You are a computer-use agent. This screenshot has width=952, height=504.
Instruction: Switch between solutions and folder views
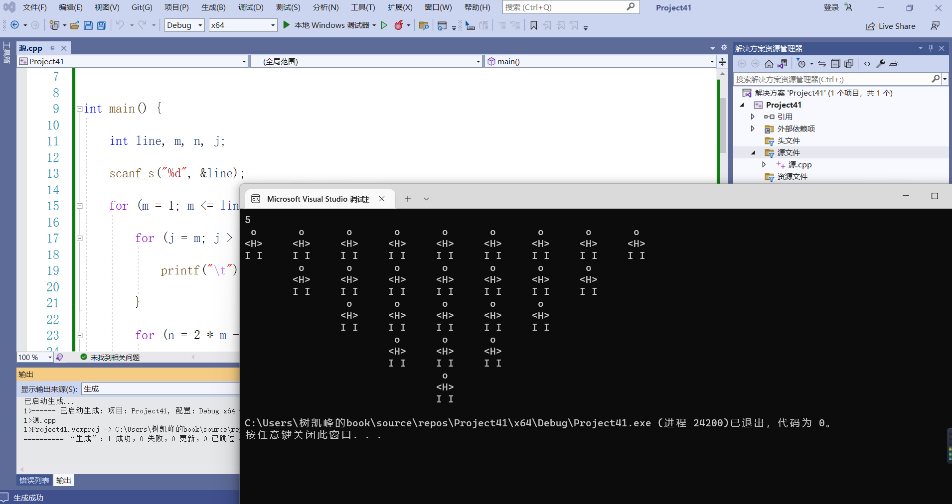pyautogui.click(x=783, y=64)
